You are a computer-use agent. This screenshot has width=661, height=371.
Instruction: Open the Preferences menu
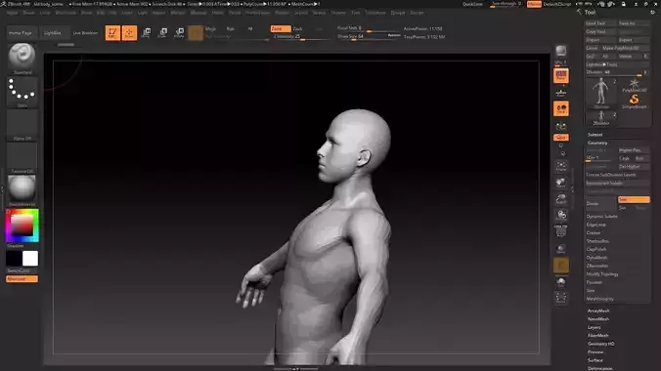tap(257, 13)
